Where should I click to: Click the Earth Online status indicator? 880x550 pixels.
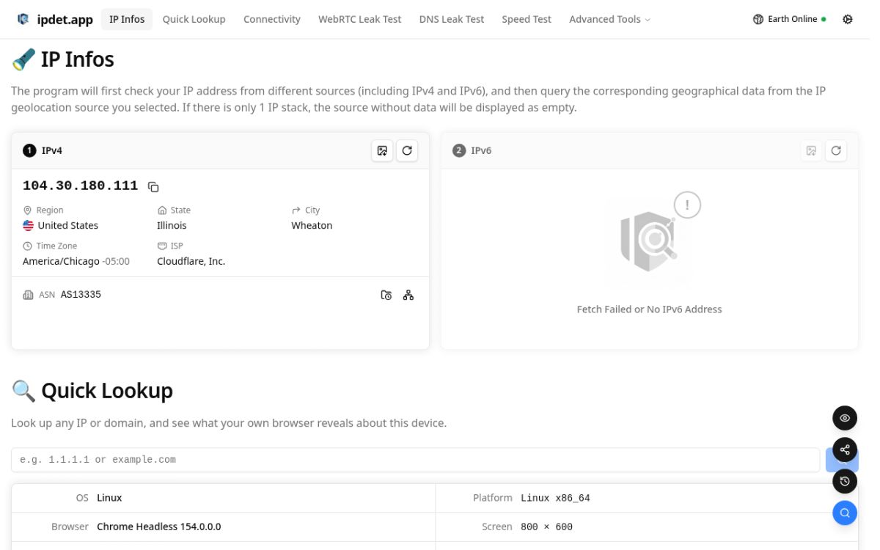[x=790, y=19]
